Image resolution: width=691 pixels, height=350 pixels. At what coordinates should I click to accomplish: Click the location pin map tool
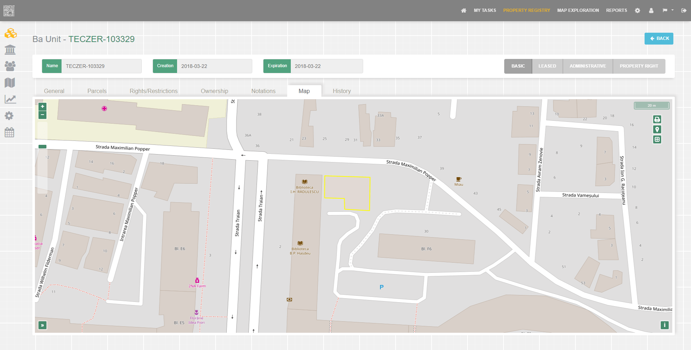coord(657,130)
